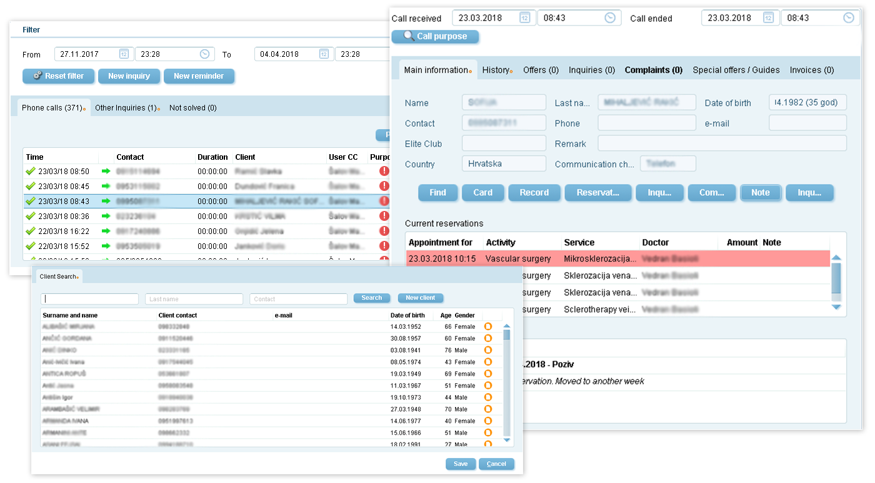
Task: Click clock icon next to From time 23:28
Action: [x=204, y=54]
